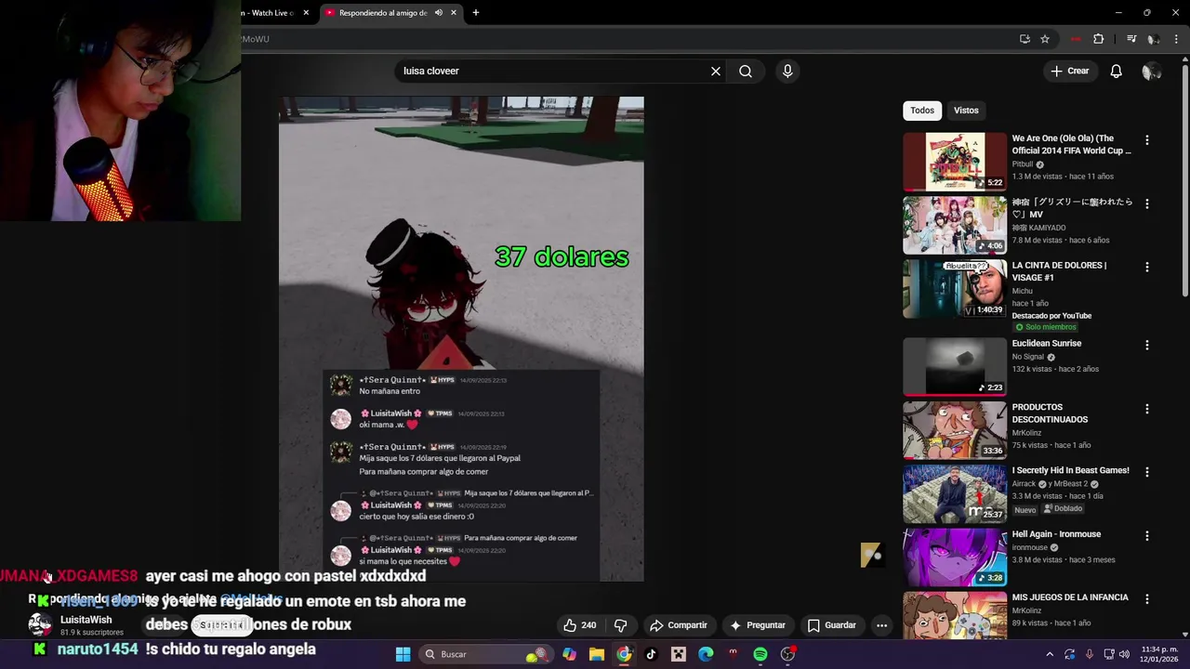Screen dimensions: 1190x669
Task: Click the Compartir share button
Action: coord(679,625)
